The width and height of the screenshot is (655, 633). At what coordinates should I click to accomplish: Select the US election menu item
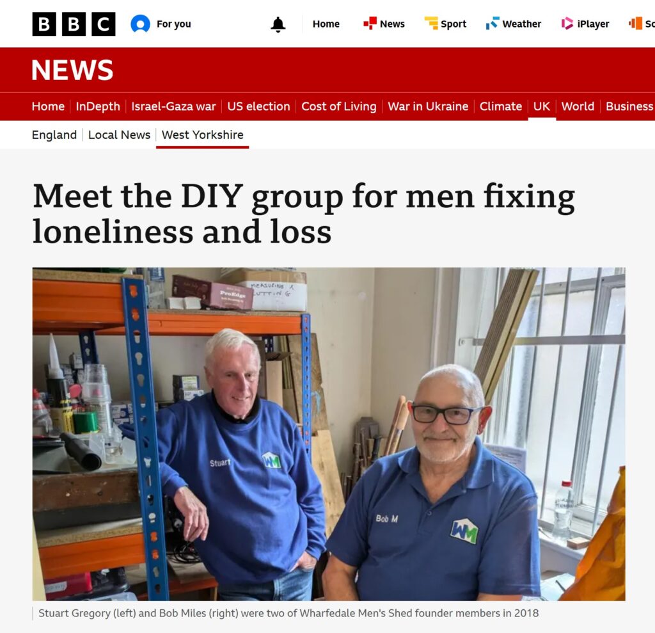(258, 106)
